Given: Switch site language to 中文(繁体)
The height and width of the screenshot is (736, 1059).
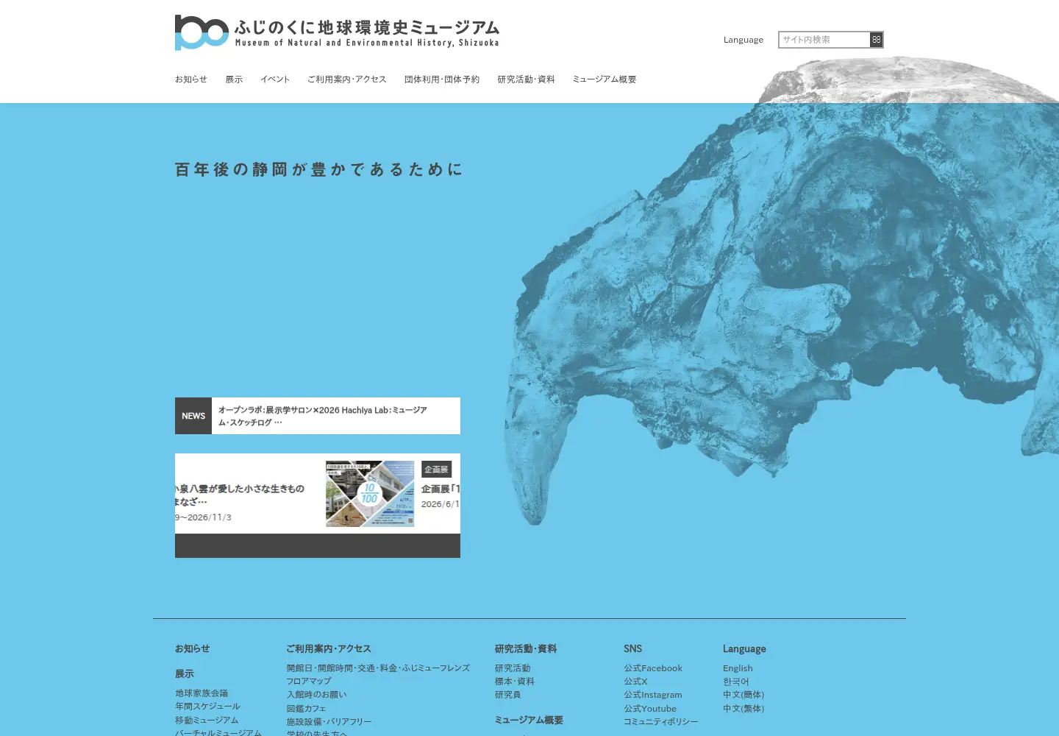Looking at the screenshot, I should pyautogui.click(x=744, y=708).
